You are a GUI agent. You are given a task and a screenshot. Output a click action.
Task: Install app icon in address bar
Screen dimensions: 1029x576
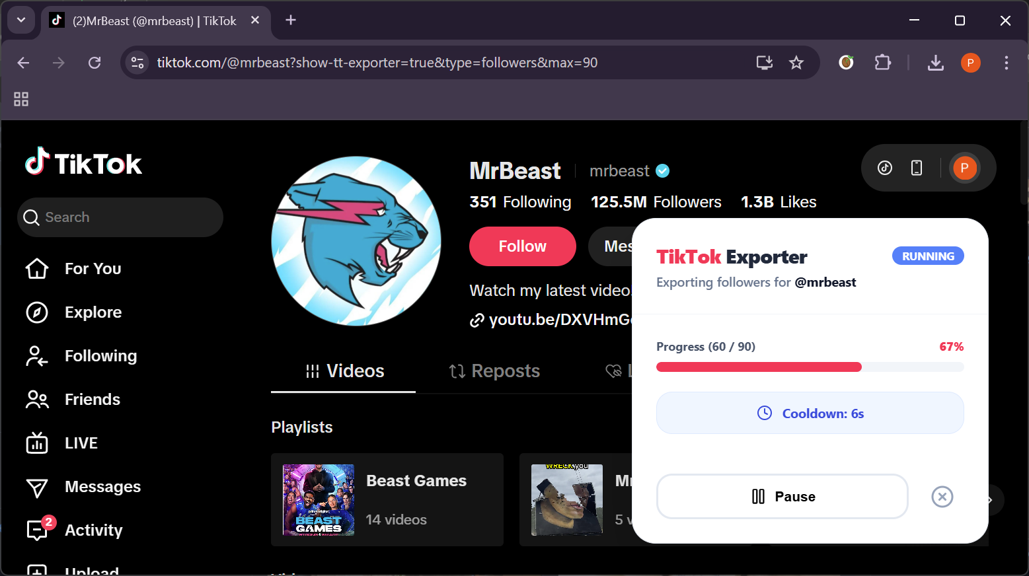click(765, 63)
